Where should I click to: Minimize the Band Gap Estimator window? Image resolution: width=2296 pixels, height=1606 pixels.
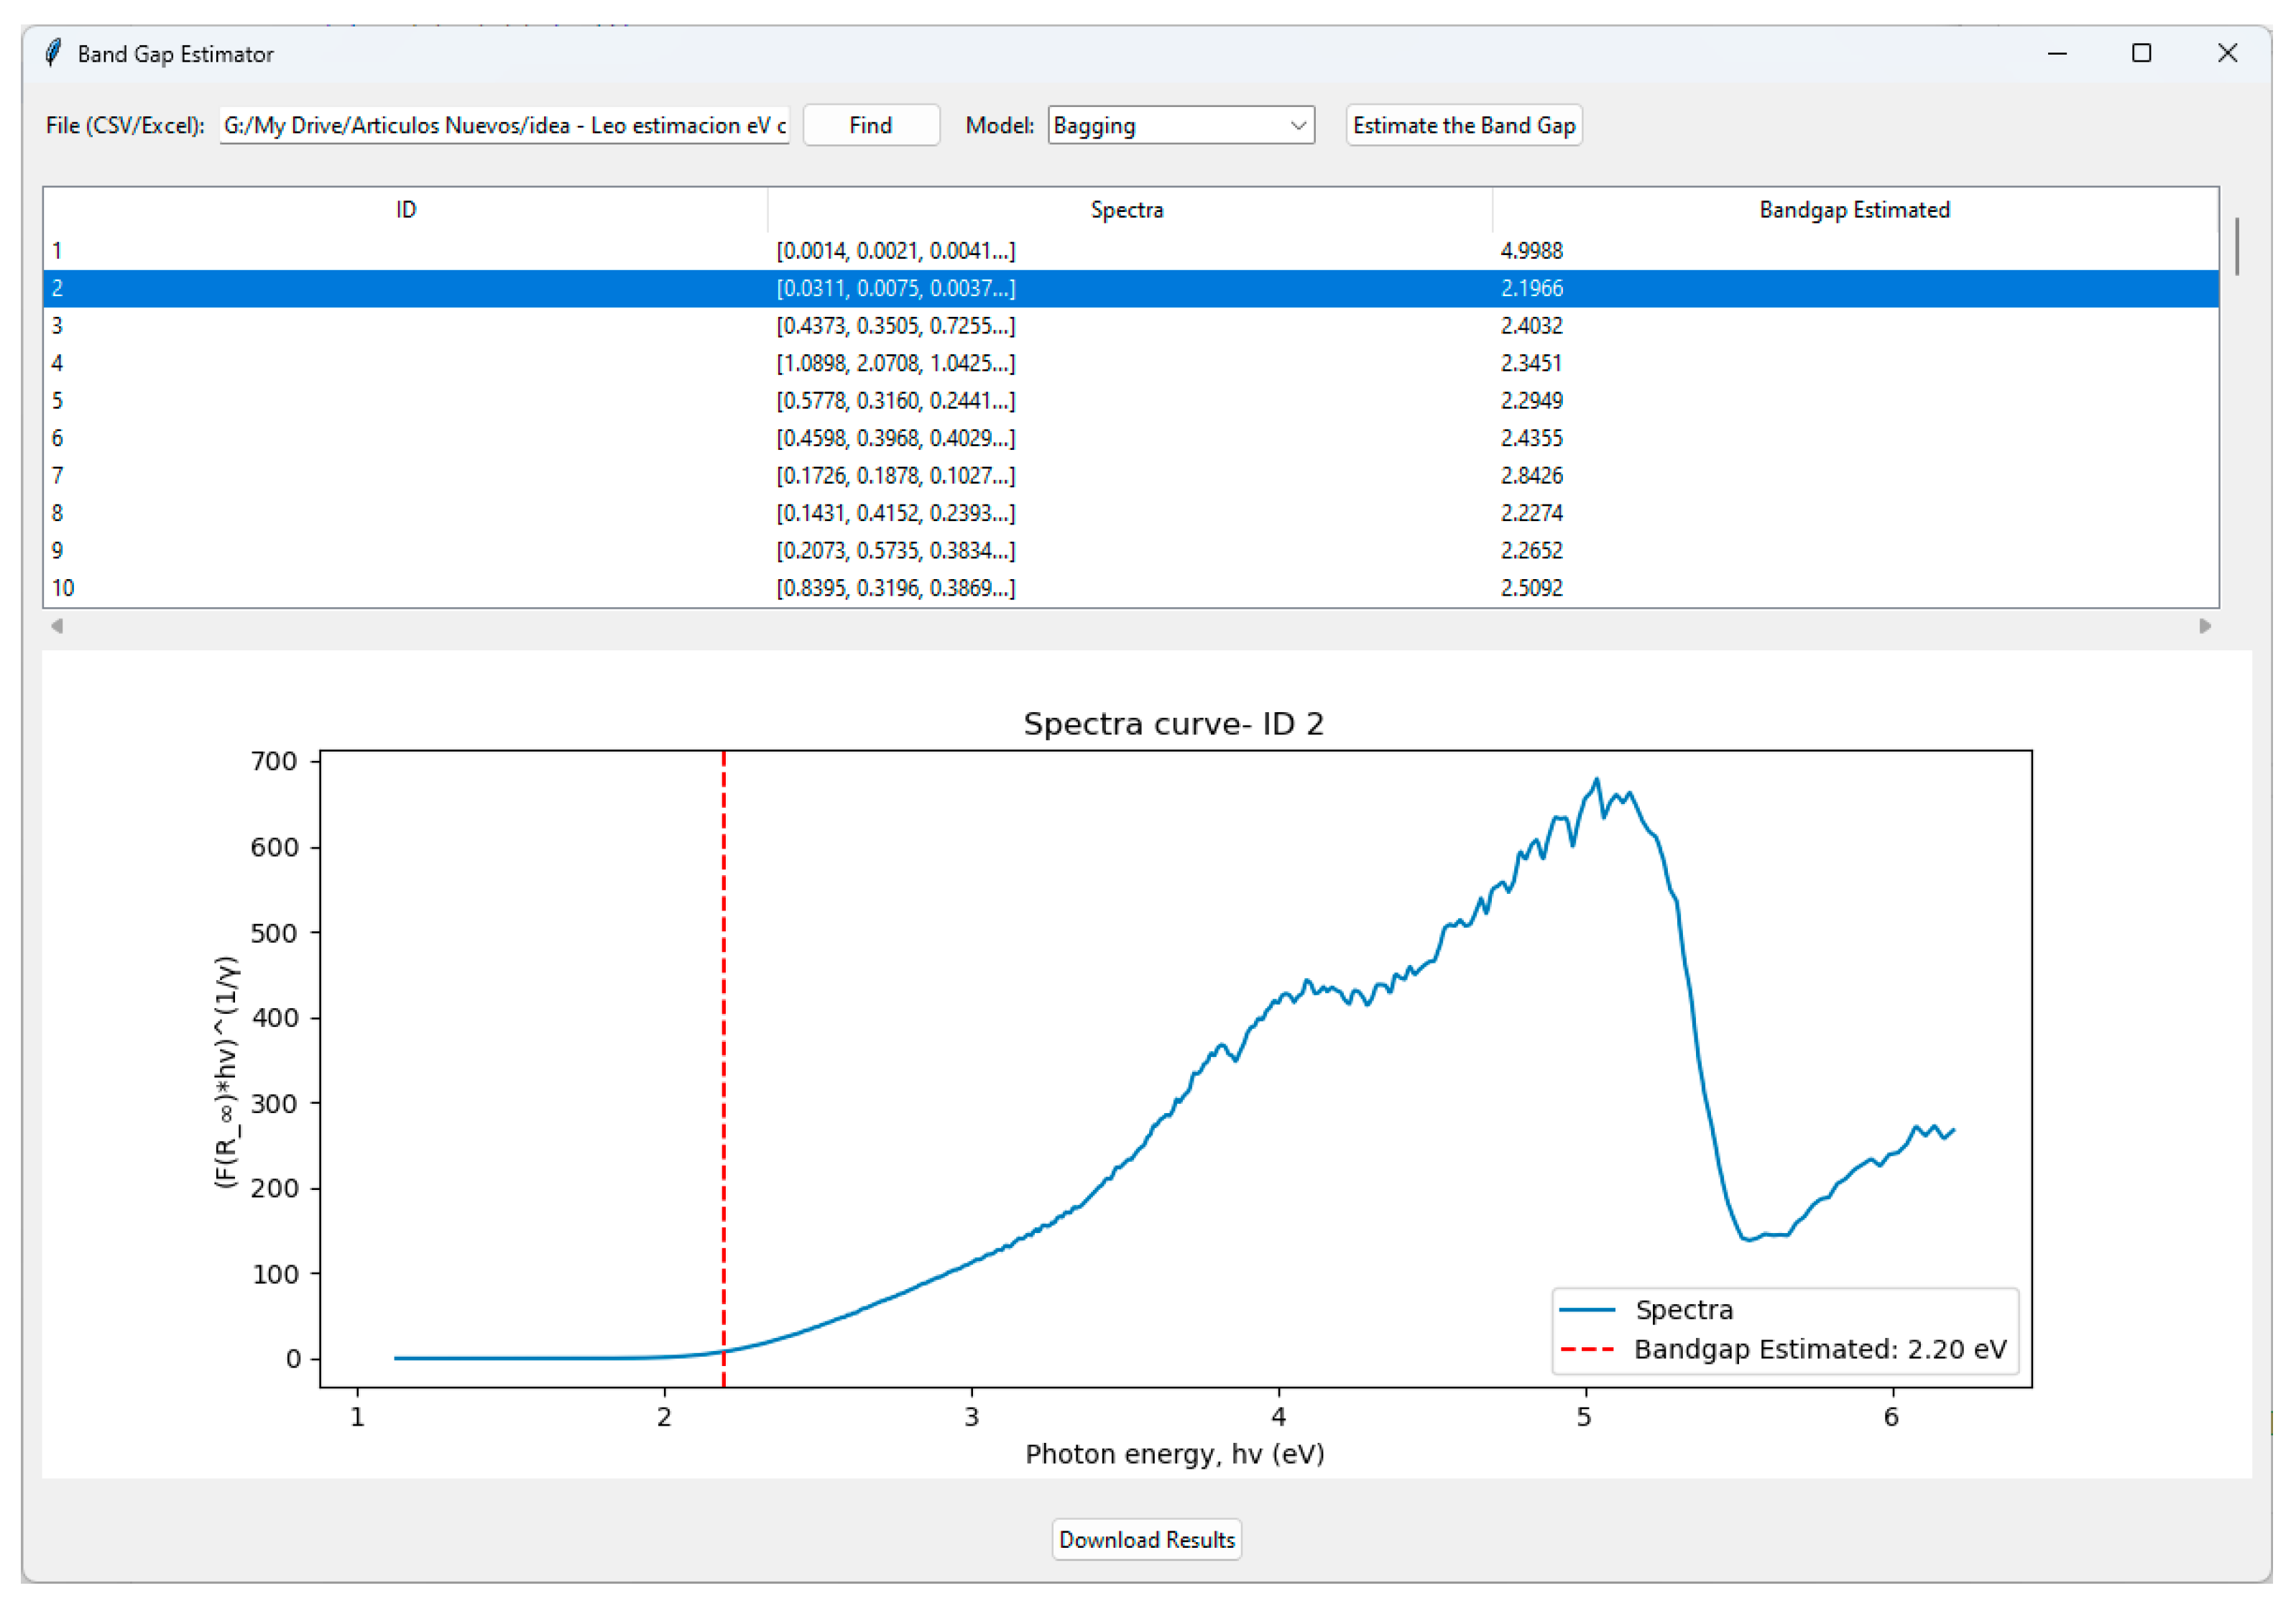point(2056,53)
